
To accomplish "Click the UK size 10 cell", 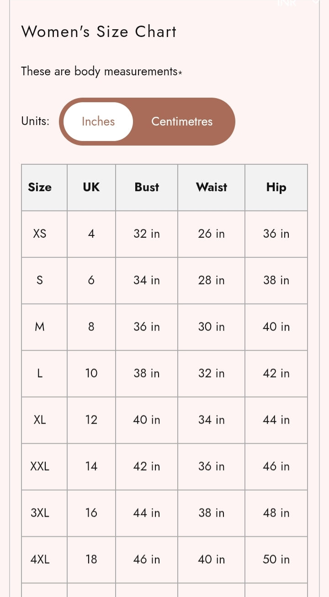I will click(x=91, y=373).
